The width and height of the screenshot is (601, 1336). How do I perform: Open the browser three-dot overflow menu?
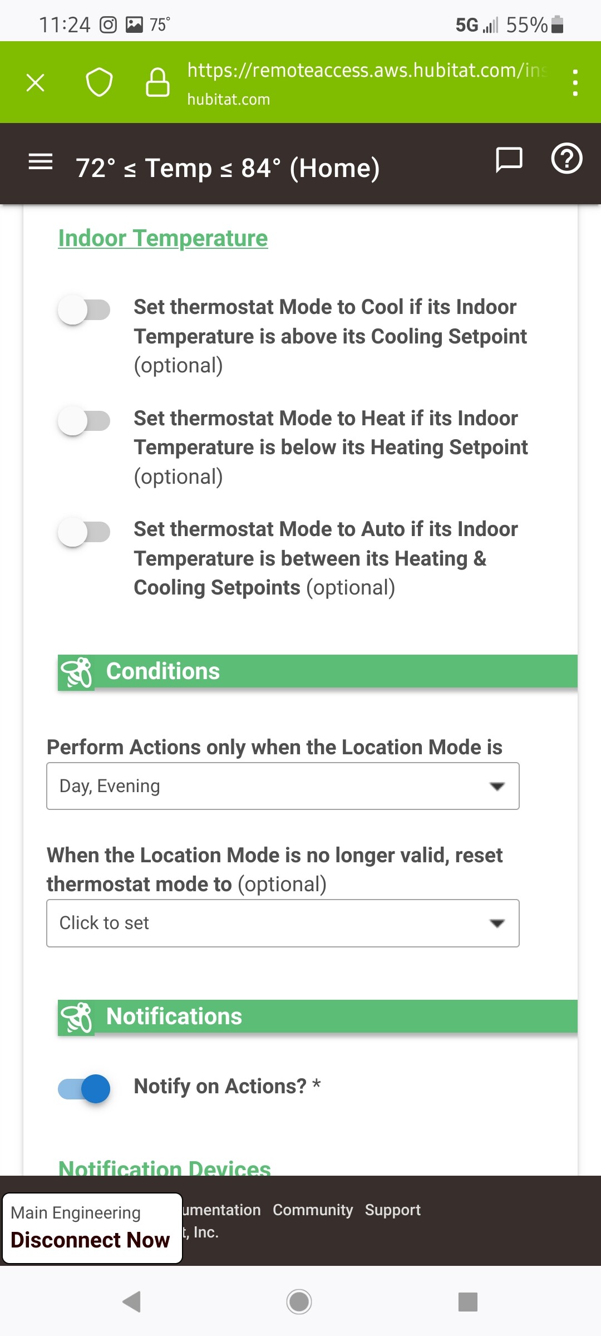pos(575,82)
